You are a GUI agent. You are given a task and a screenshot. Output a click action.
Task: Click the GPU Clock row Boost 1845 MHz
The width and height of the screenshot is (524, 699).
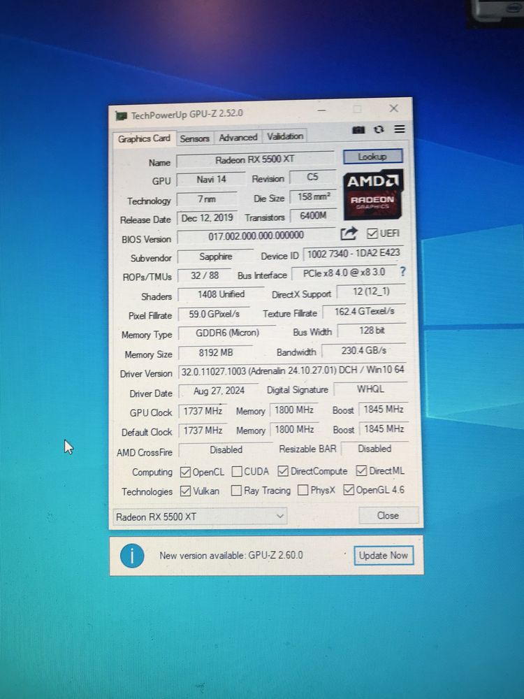tap(384, 409)
